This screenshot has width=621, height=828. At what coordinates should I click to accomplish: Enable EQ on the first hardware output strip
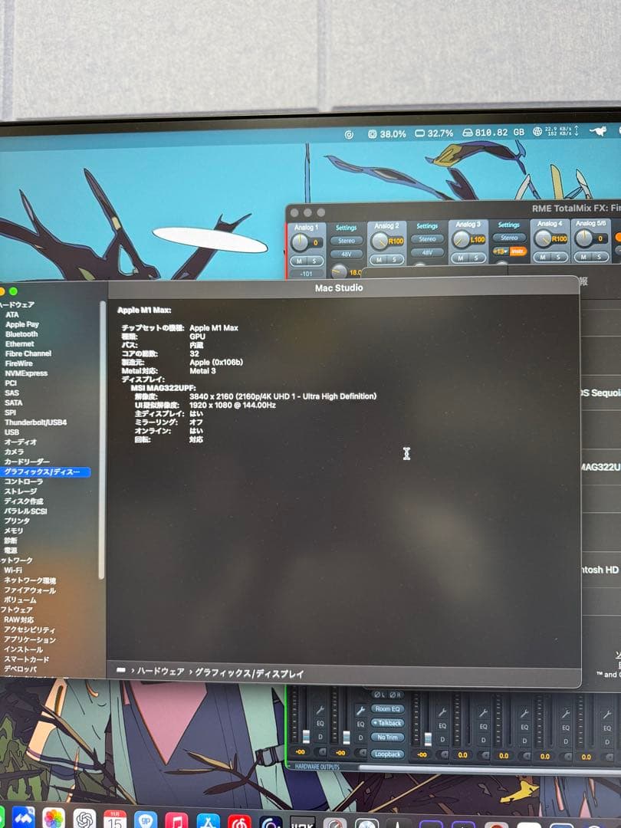tap(320, 724)
